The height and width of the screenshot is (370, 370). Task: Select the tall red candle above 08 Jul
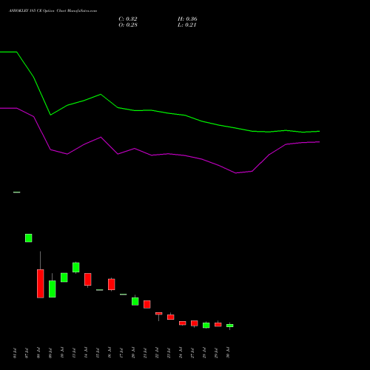(x=41, y=283)
